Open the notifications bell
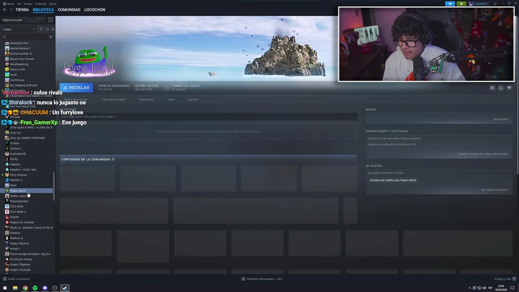Viewport: 519px width, 292px height. (461, 4)
